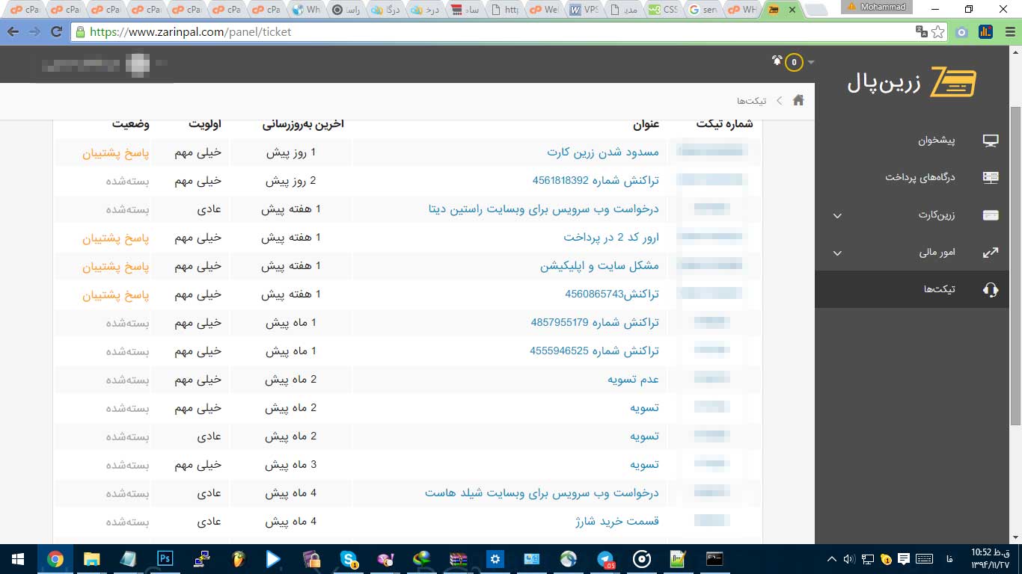This screenshot has height=574, width=1022.
Task: Click the arrows icon next to امور مالی
Action: click(991, 253)
